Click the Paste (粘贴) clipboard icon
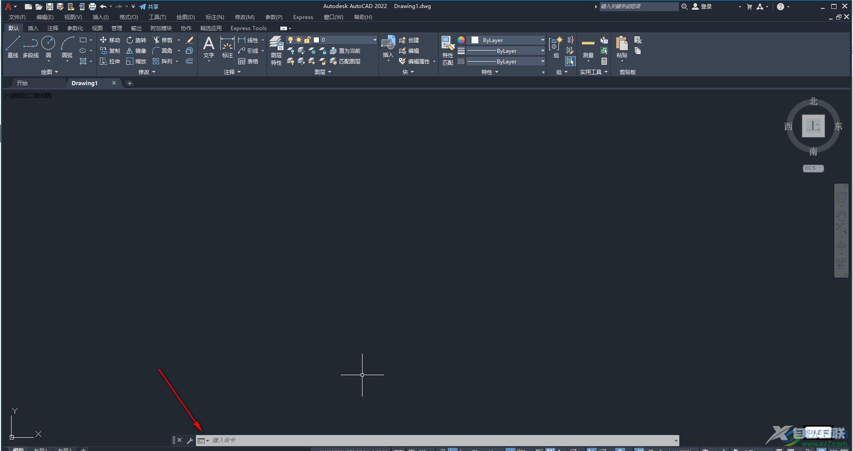Screen dimensions: 853x451 (x=622, y=47)
